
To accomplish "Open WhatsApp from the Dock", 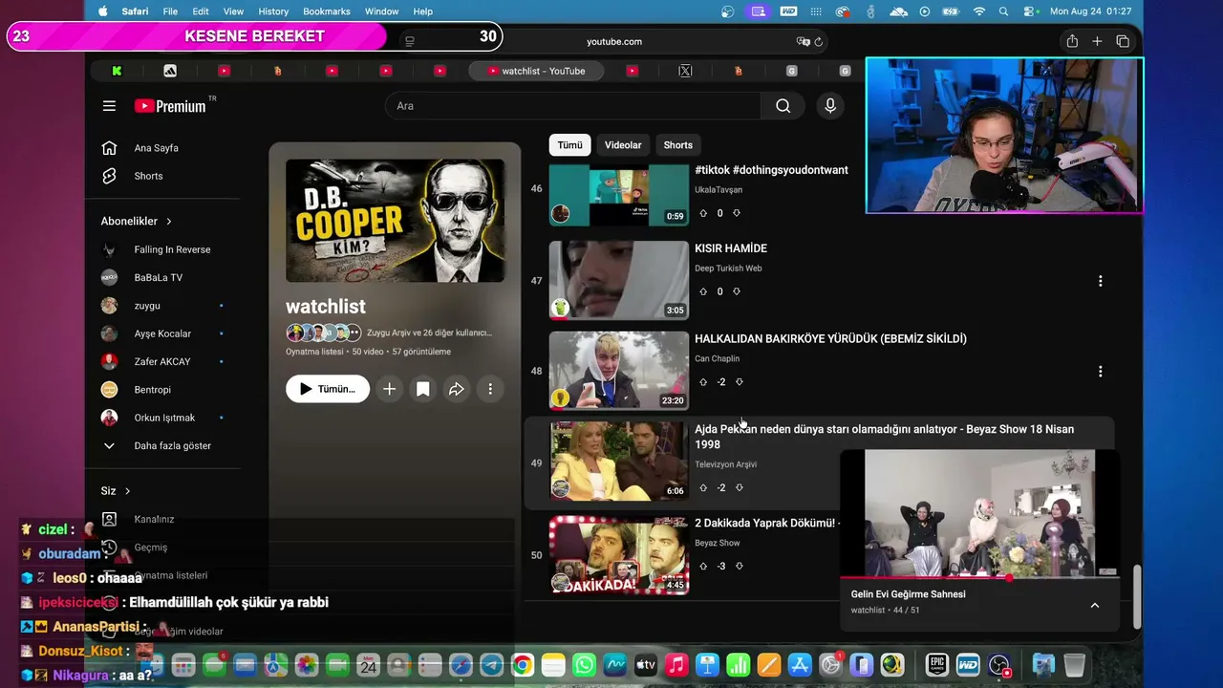I will point(584,665).
